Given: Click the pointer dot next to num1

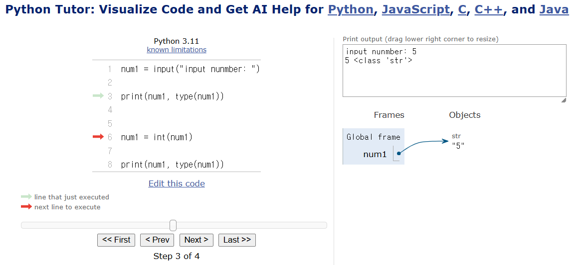Looking at the screenshot, I should pos(399,153).
